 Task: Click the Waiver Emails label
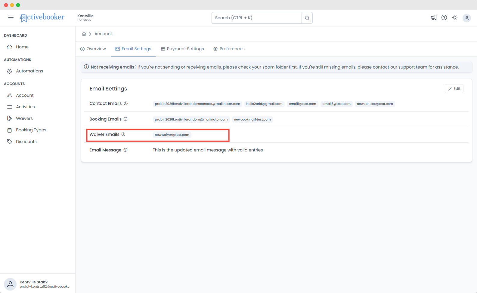tap(104, 134)
